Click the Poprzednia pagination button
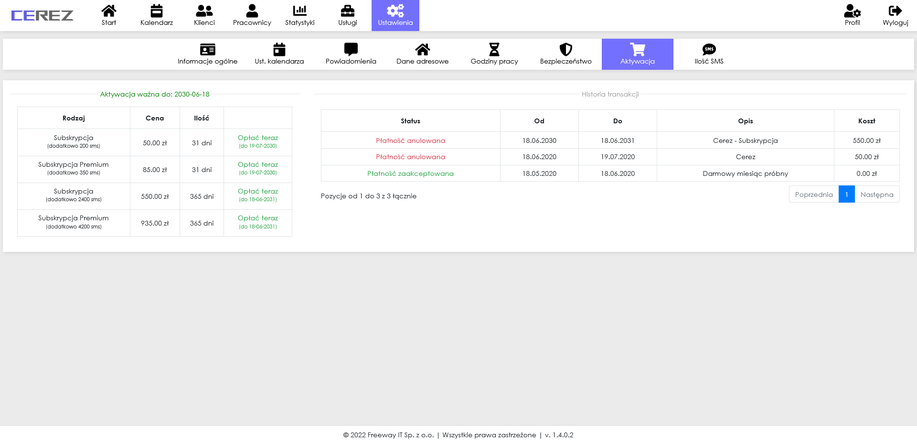The height and width of the screenshot is (443, 917). (813, 194)
